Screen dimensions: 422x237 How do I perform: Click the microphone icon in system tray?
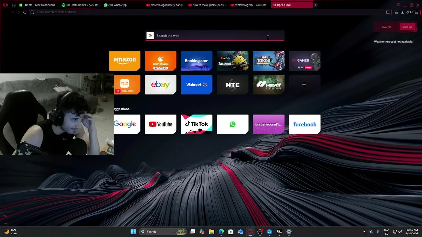click(378, 232)
